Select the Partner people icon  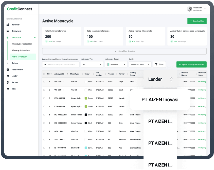coord(8,82)
